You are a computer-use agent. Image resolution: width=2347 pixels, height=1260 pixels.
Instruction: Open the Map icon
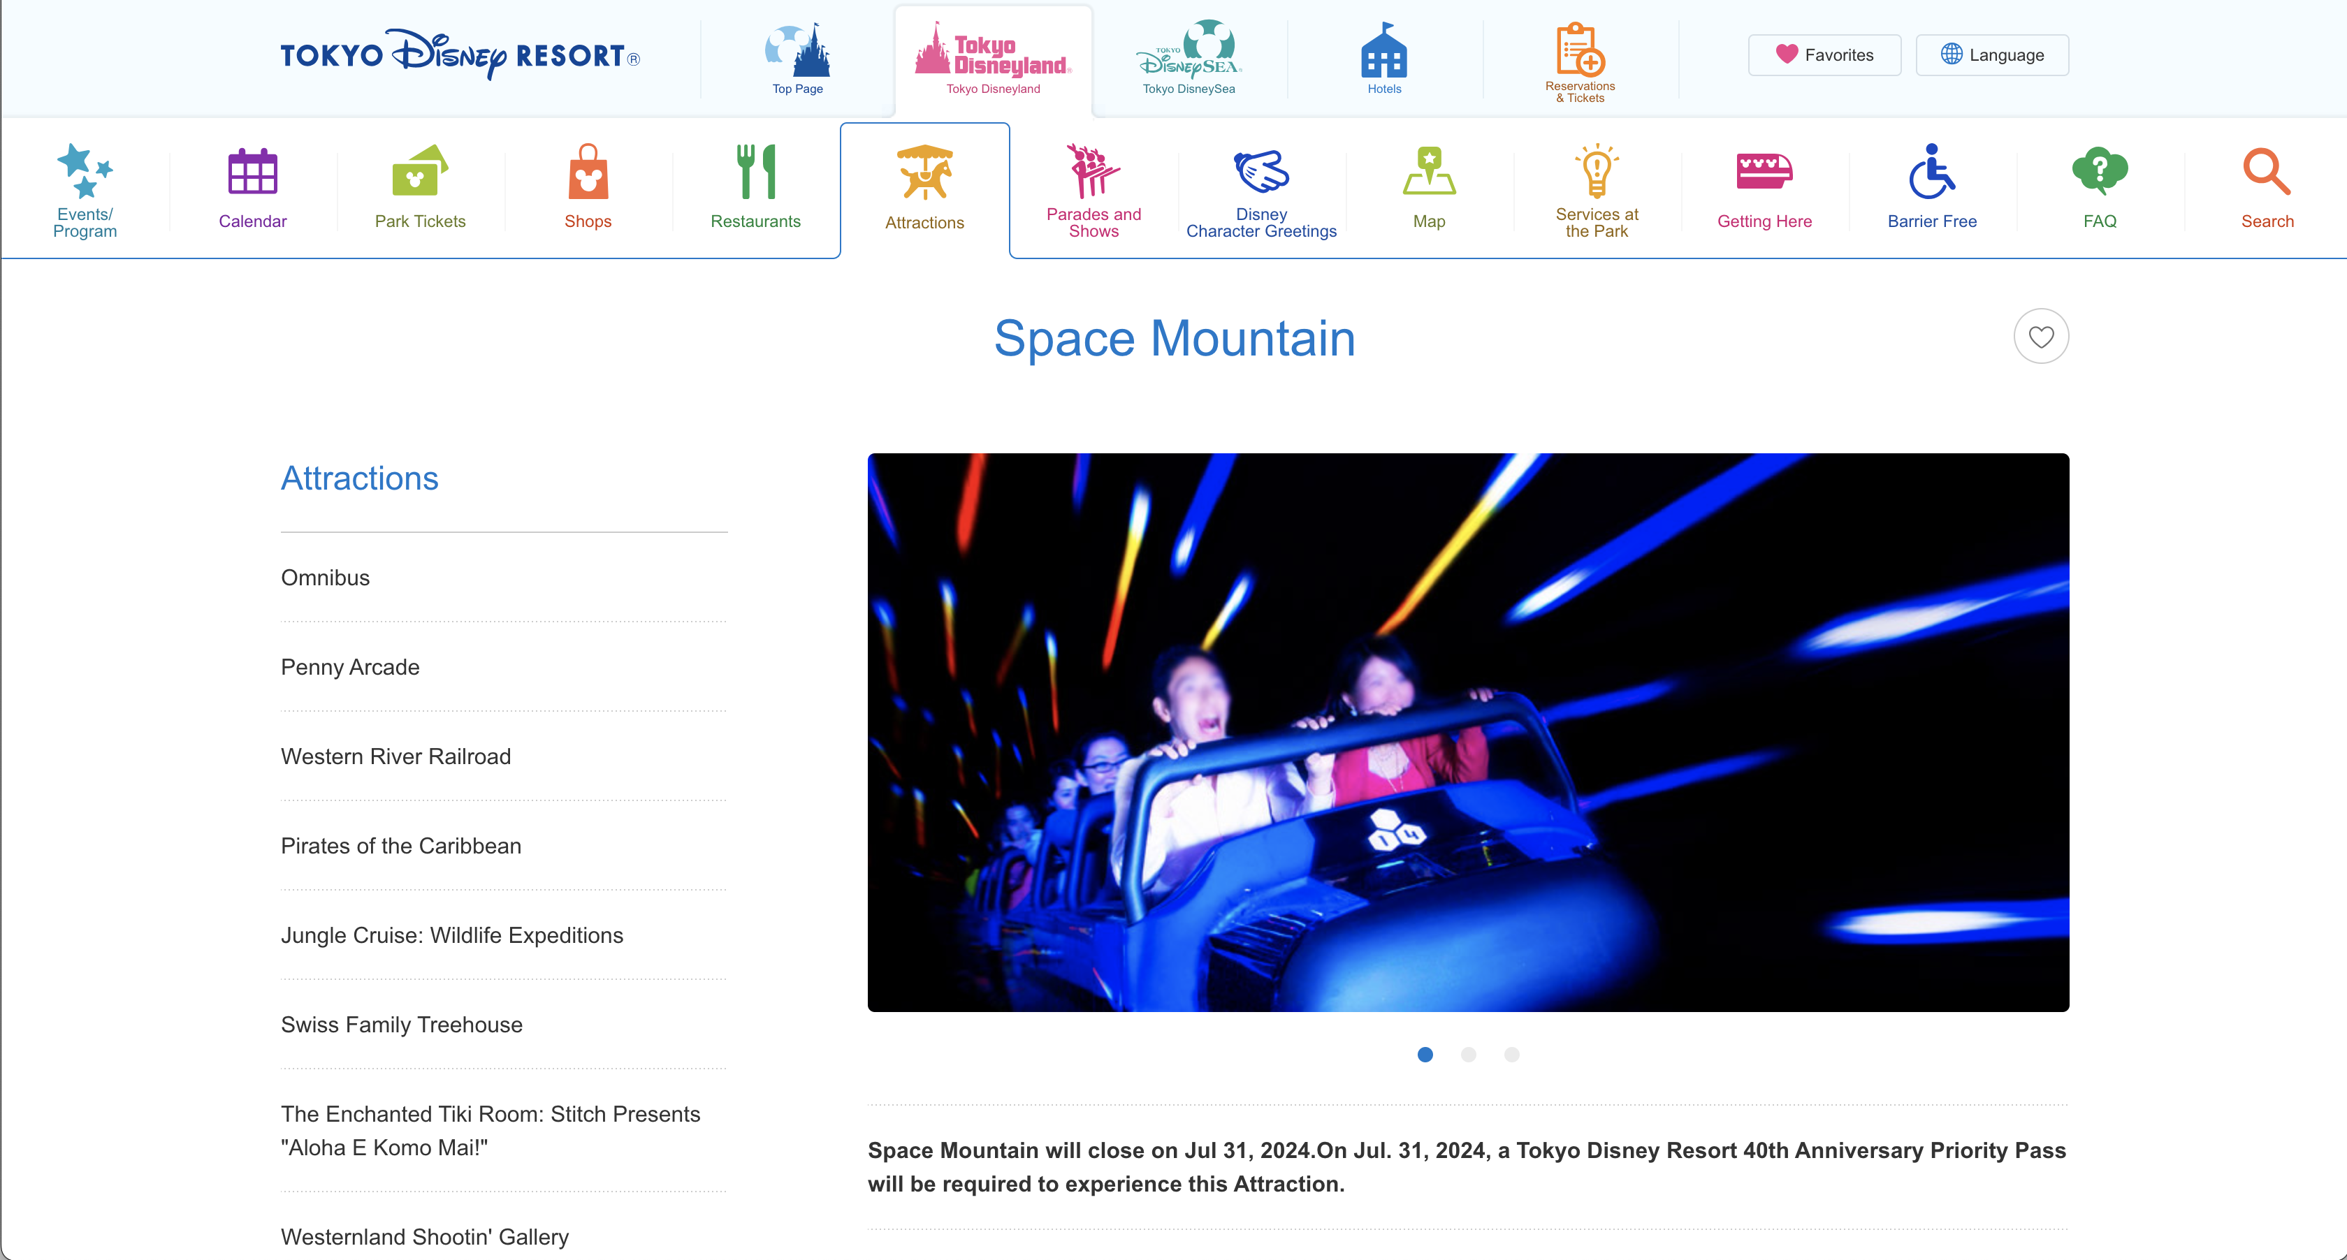coord(1429,171)
